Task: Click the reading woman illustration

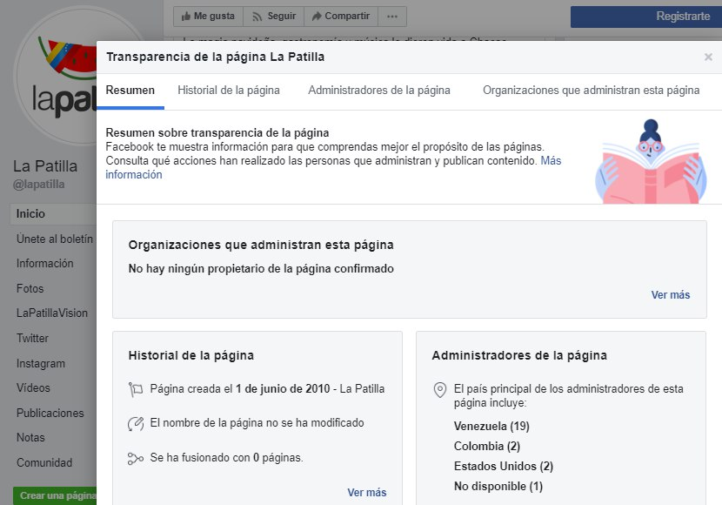Action: [650, 161]
